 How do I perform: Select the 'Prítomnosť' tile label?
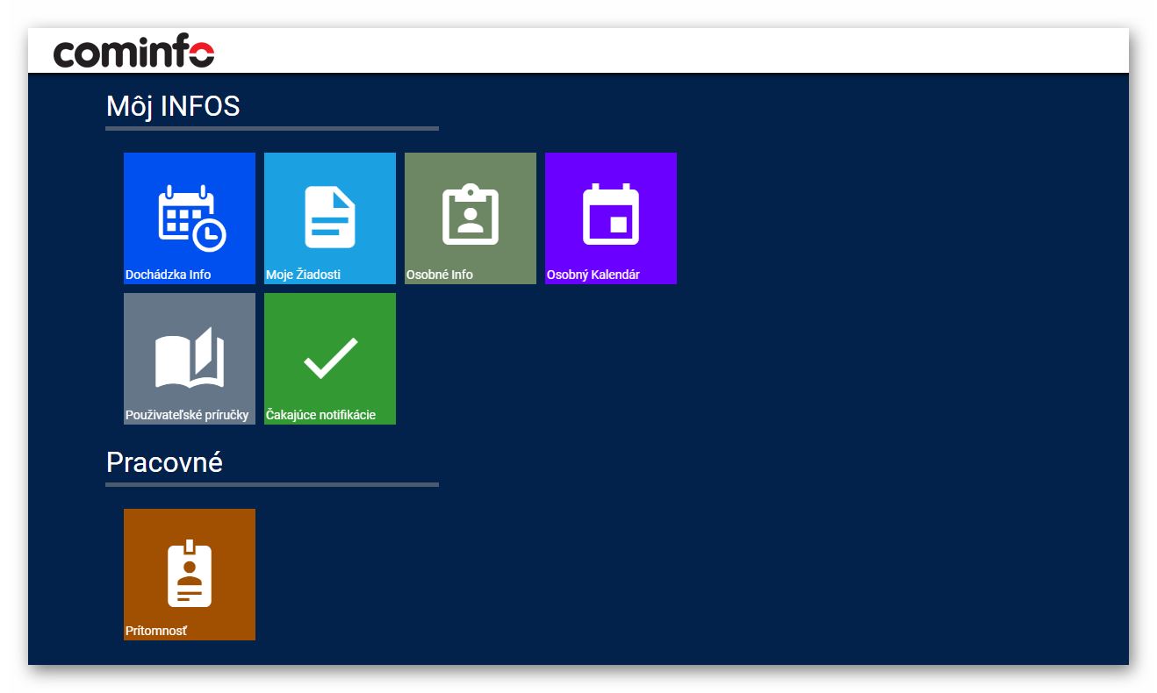click(156, 631)
